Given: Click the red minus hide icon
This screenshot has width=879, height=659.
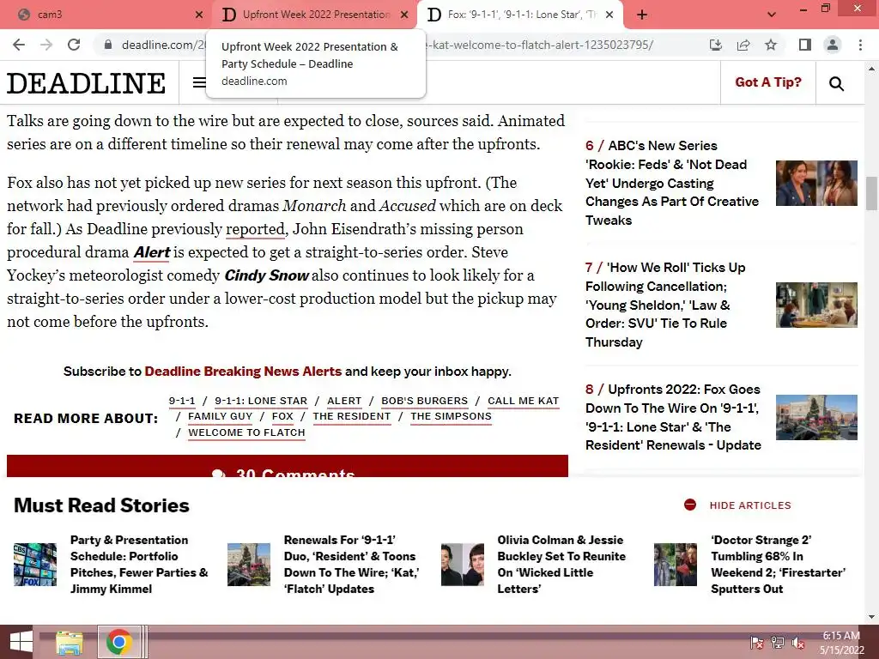Looking at the screenshot, I should (x=690, y=505).
